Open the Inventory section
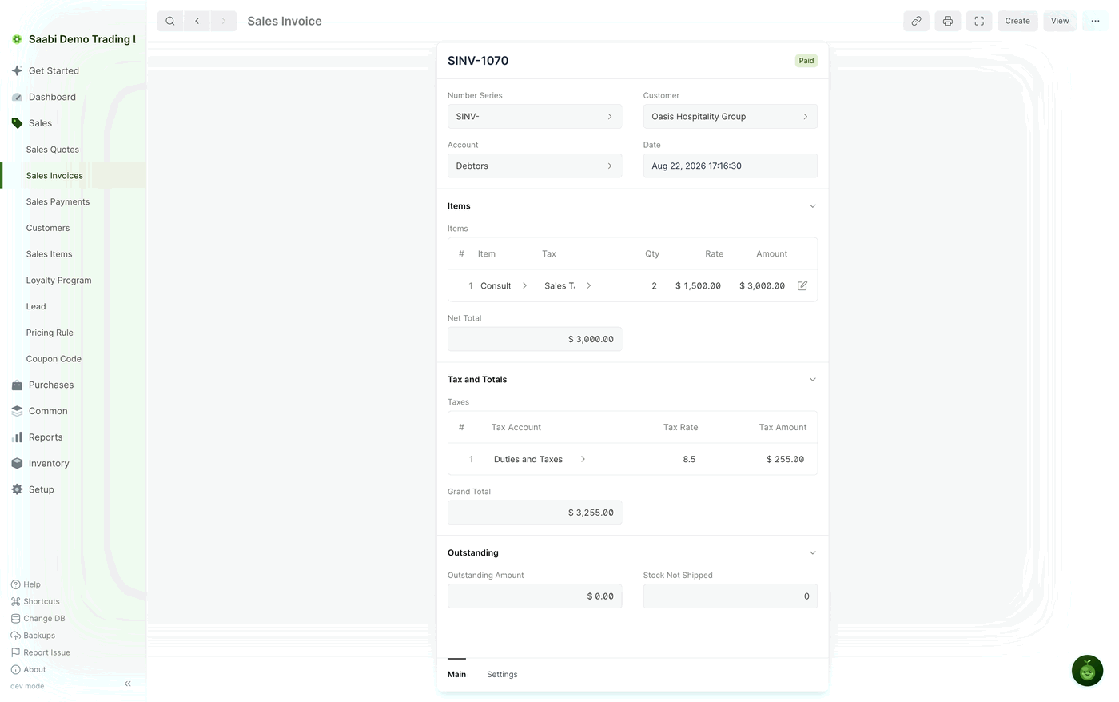The width and height of the screenshot is (1119, 702). (x=49, y=464)
